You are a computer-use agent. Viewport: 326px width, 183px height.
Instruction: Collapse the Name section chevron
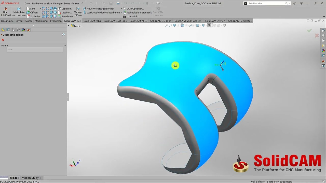(65, 45)
